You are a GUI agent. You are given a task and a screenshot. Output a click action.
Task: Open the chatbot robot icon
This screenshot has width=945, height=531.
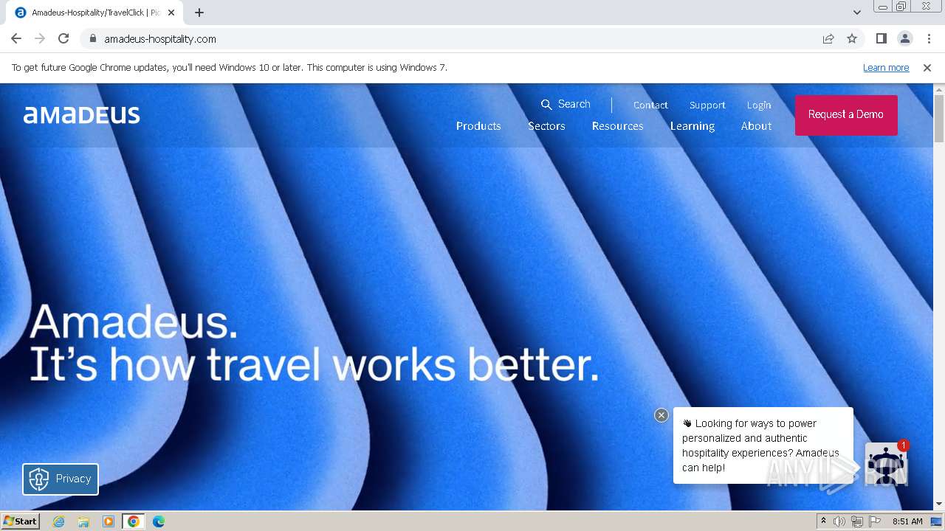(x=885, y=464)
